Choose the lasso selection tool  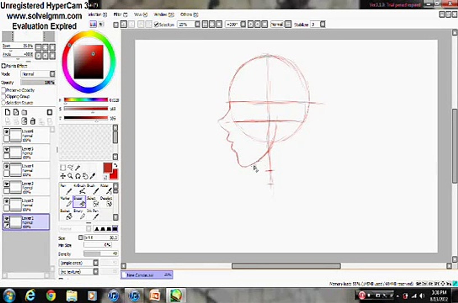point(70,168)
